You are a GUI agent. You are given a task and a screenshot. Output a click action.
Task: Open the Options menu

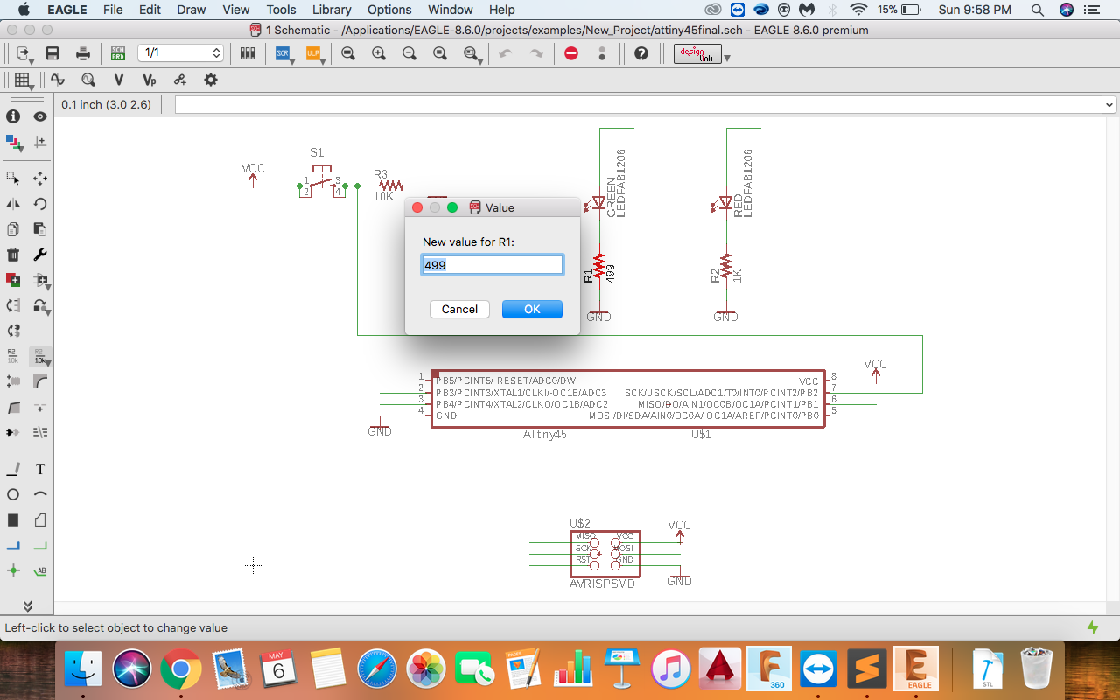(389, 10)
